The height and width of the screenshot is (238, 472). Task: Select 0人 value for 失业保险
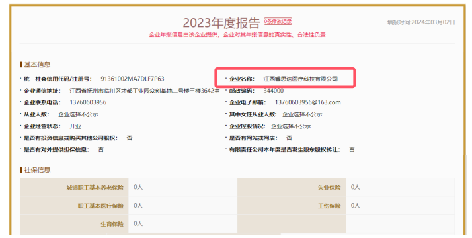click(356, 187)
